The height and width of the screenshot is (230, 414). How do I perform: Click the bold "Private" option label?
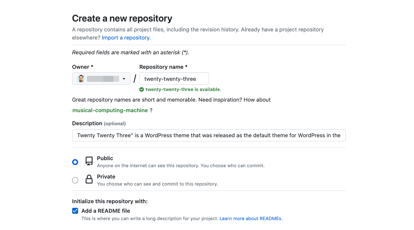(x=106, y=177)
